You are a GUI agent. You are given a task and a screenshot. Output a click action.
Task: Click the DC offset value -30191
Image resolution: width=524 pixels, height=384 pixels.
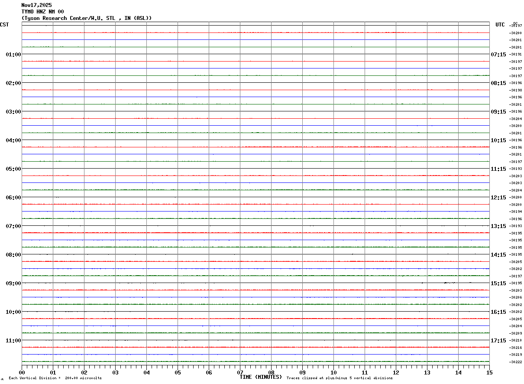pyautogui.click(x=516, y=54)
